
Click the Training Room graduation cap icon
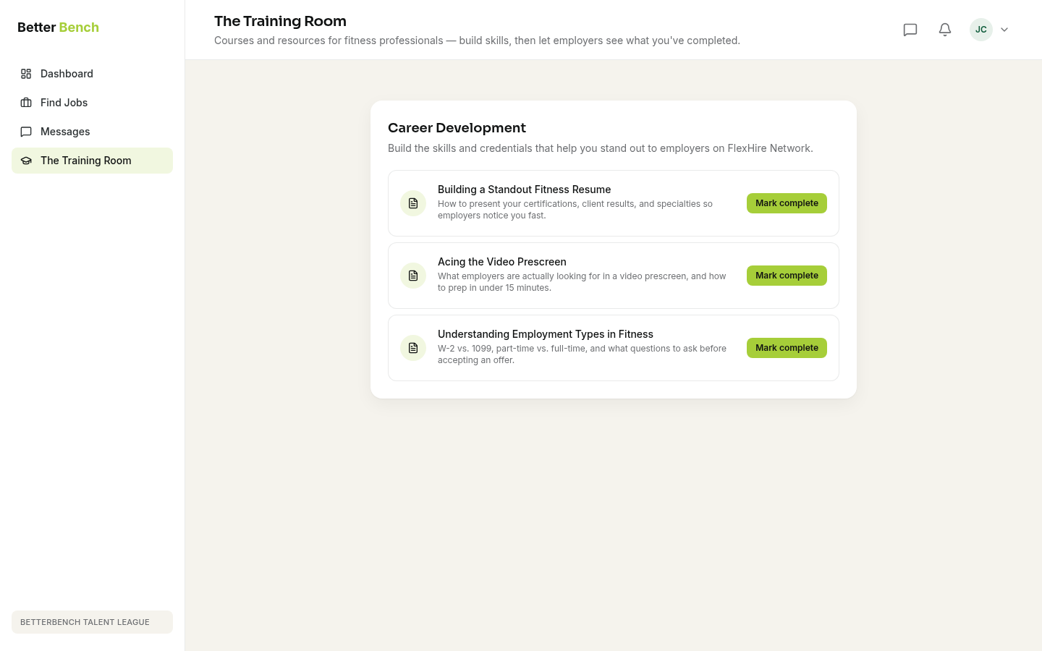pyautogui.click(x=26, y=161)
